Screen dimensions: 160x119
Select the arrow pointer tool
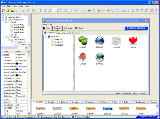tap(55, 10)
